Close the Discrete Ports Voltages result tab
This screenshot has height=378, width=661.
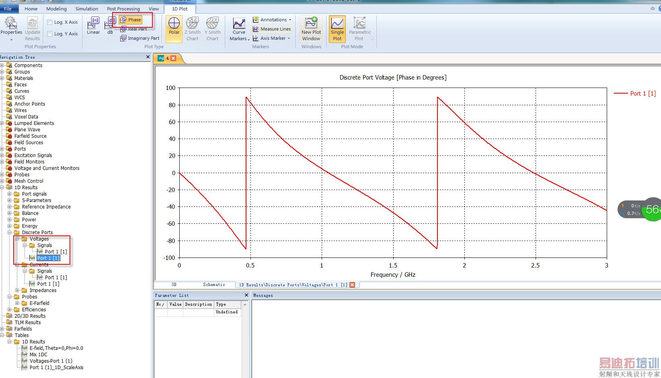coord(352,285)
